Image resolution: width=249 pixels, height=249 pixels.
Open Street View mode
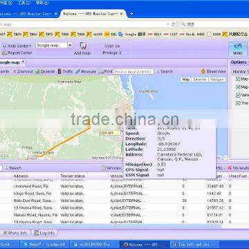click(x=214, y=72)
